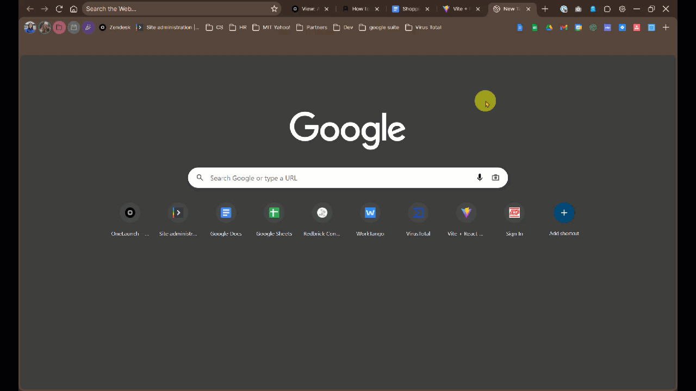The image size is (696, 391).
Task: Click the Google logo
Action: point(347,130)
